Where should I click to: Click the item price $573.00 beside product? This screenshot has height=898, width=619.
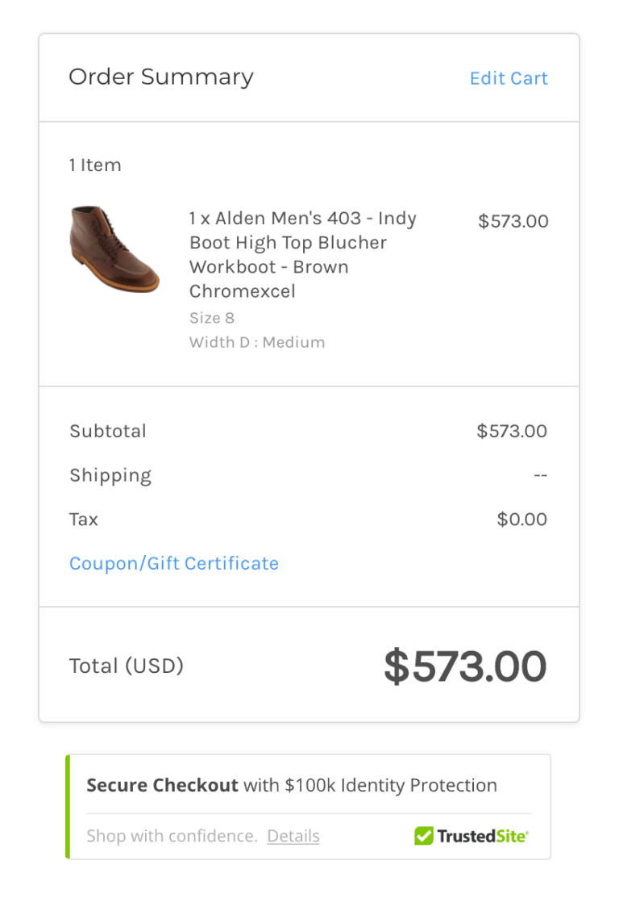(x=513, y=221)
